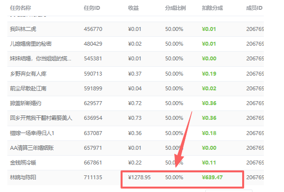Screen dimensions: 284x192
Task: Click green ¥0.00 in AA清算三年婚姻账 row
Action: 209,148
